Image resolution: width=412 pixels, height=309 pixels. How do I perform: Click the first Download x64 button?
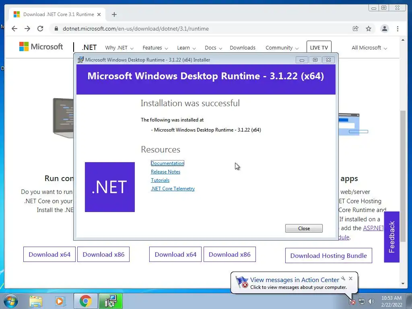click(49, 254)
